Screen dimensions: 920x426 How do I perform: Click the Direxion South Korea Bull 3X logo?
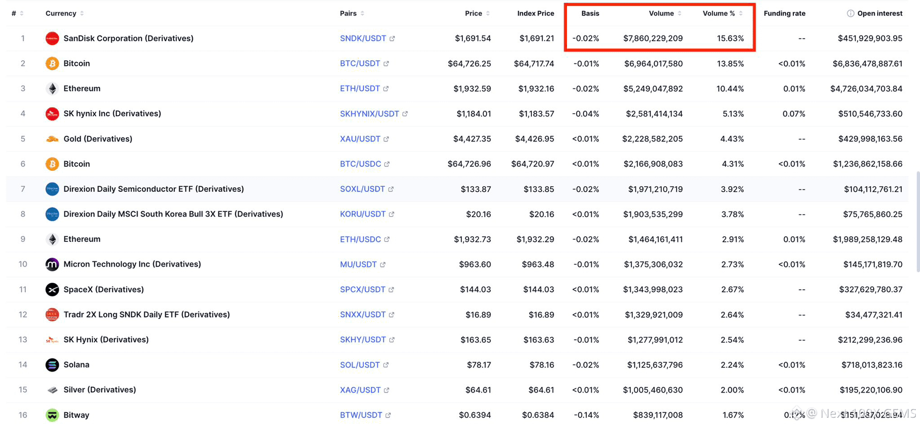coord(52,214)
